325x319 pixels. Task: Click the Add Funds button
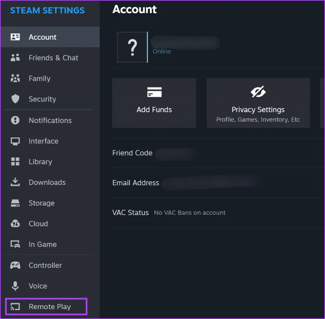pos(154,103)
